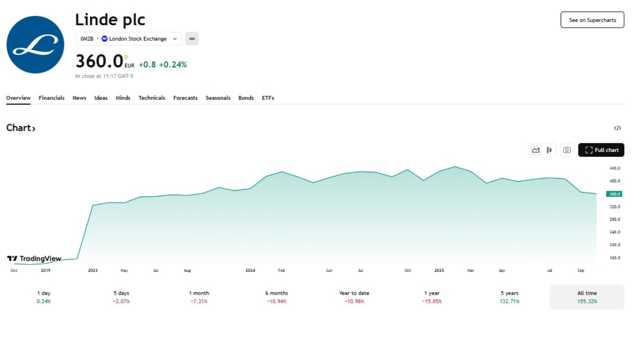The width and height of the screenshot is (634, 356).
Task: Click the 360.0 price label on the axis
Action: coord(613,194)
